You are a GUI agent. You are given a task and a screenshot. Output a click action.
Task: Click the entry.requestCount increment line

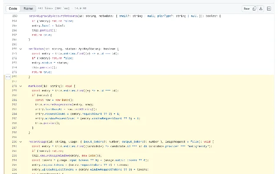pos(78,114)
